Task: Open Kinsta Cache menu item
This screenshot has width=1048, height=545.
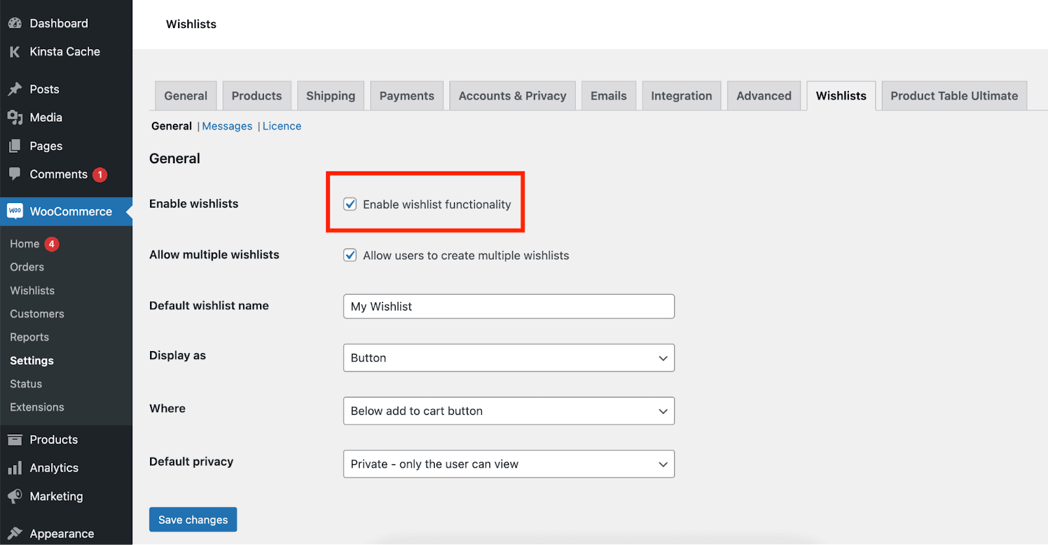Action: pyautogui.click(x=66, y=52)
